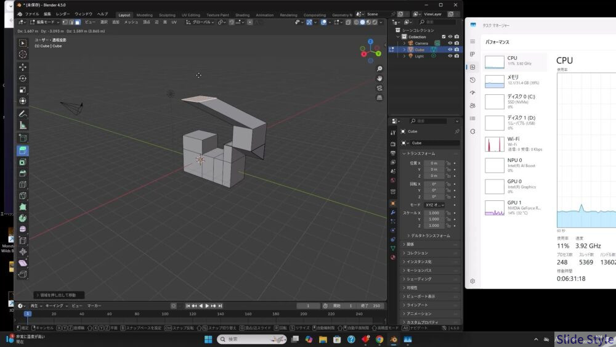This screenshot has height=347, width=616.
Task: Open the Edit Mode (編集モード) dropdown
Action: click(45, 22)
